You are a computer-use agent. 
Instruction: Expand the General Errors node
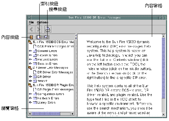point(30,51)
